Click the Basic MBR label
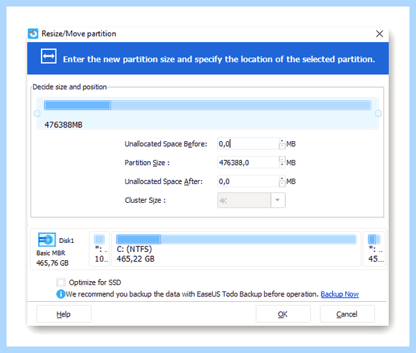 51,253
